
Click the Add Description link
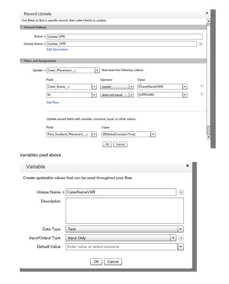(x=57, y=50)
